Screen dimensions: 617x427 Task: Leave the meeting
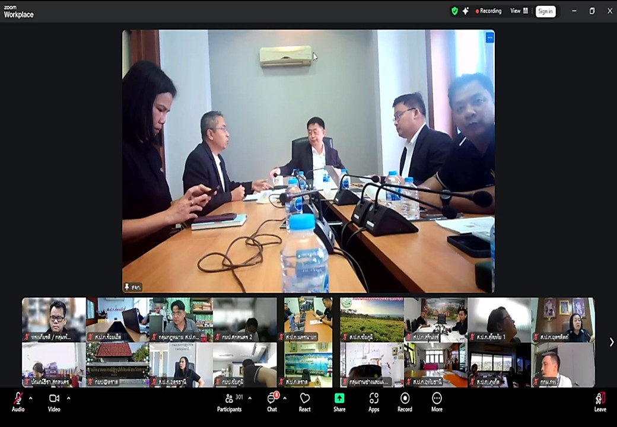pyautogui.click(x=600, y=403)
